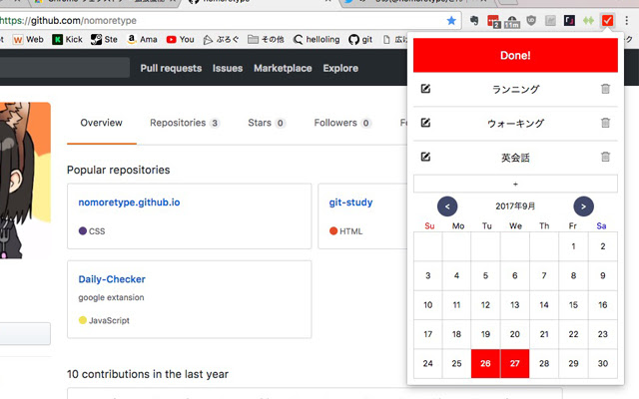The height and width of the screenshot is (399, 639).
Task: Select September 24 in calendar
Action: point(428,363)
